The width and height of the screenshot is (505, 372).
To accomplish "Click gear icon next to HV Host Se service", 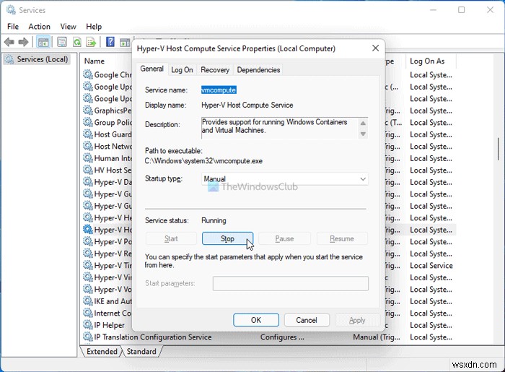I will pos(88,170).
